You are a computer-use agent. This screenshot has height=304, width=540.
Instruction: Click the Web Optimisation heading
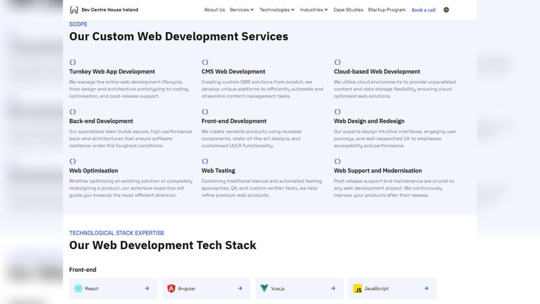(x=93, y=170)
